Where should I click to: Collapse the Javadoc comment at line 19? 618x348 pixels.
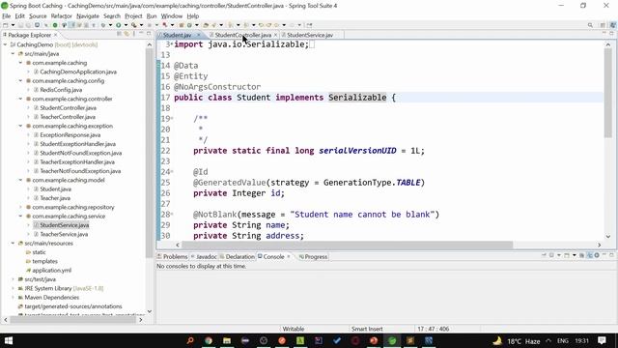(x=172, y=118)
